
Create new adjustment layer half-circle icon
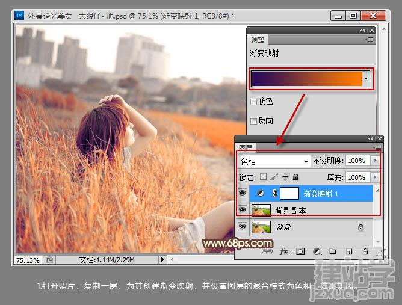click(317, 251)
